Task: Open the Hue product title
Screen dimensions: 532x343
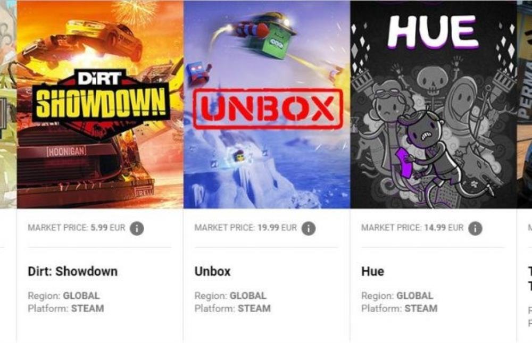Action: [x=372, y=271]
